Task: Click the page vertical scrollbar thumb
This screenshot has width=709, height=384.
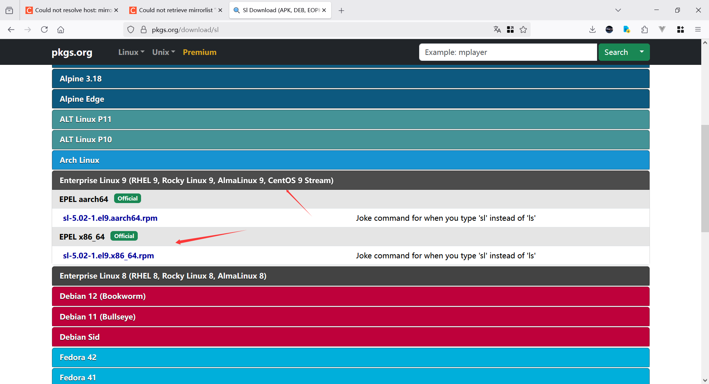Action: tap(705, 179)
